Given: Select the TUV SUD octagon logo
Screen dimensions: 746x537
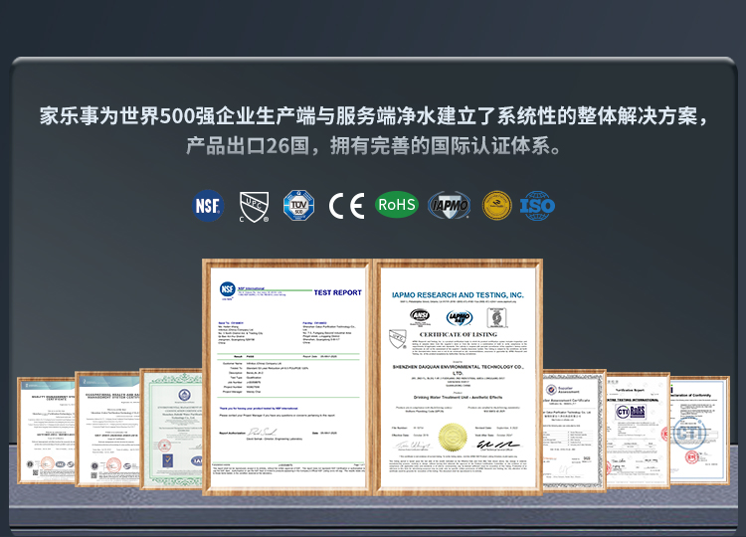Looking at the screenshot, I should coord(298,205).
